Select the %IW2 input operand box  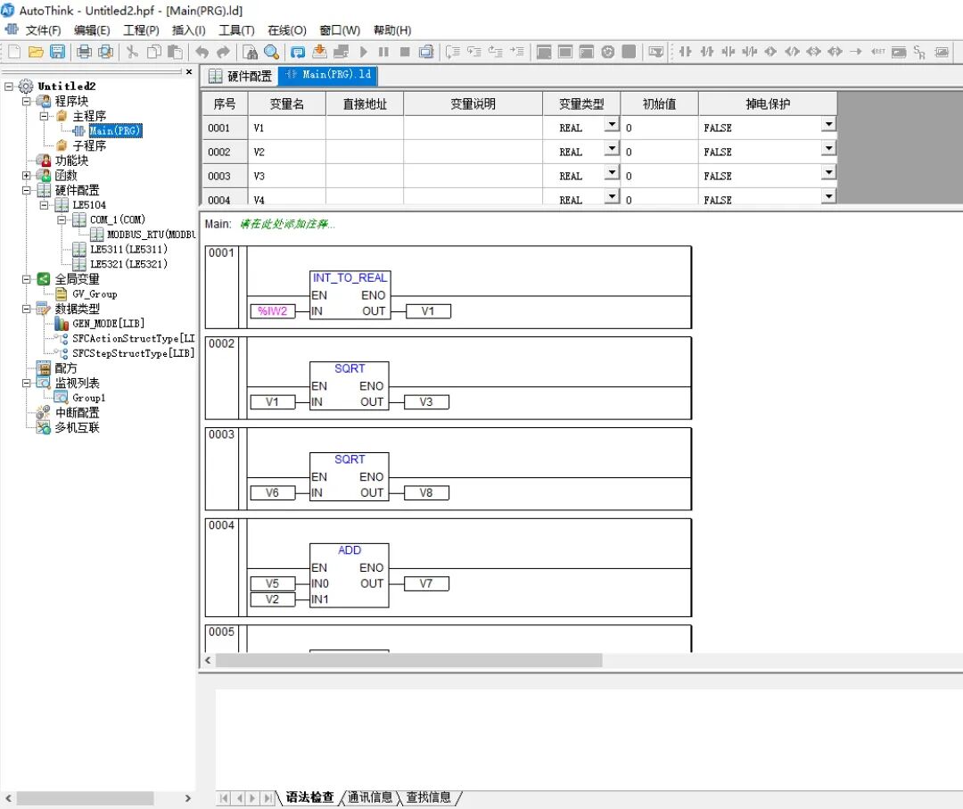point(273,311)
